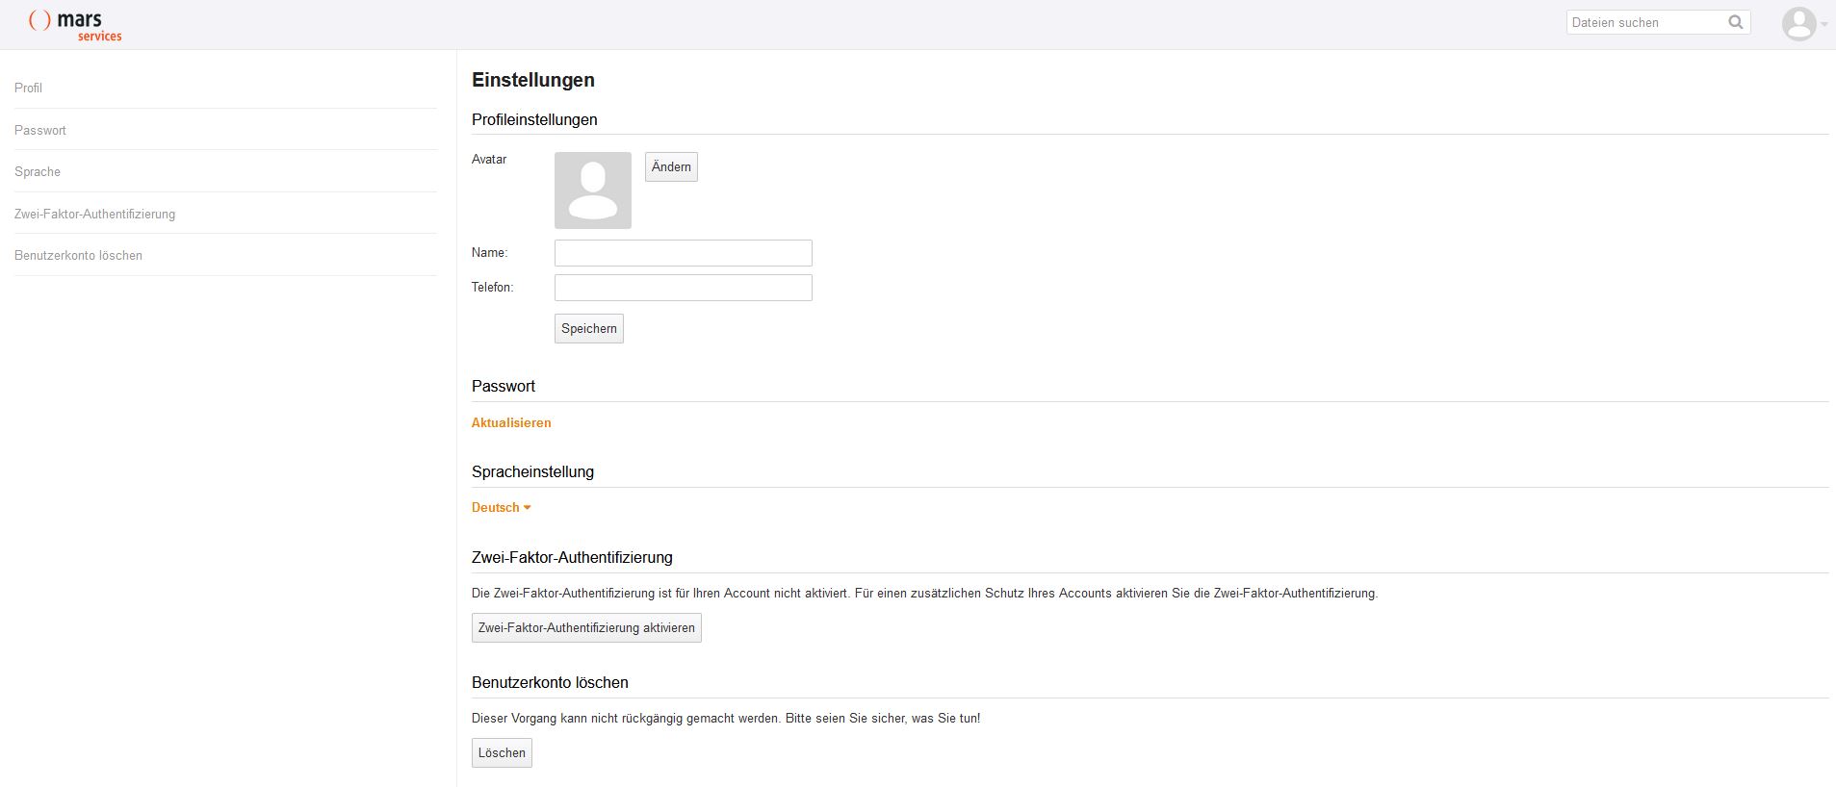Image resolution: width=1836 pixels, height=787 pixels.
Task: Expand the account dropdown arrow
Action: pos(1823,25)
